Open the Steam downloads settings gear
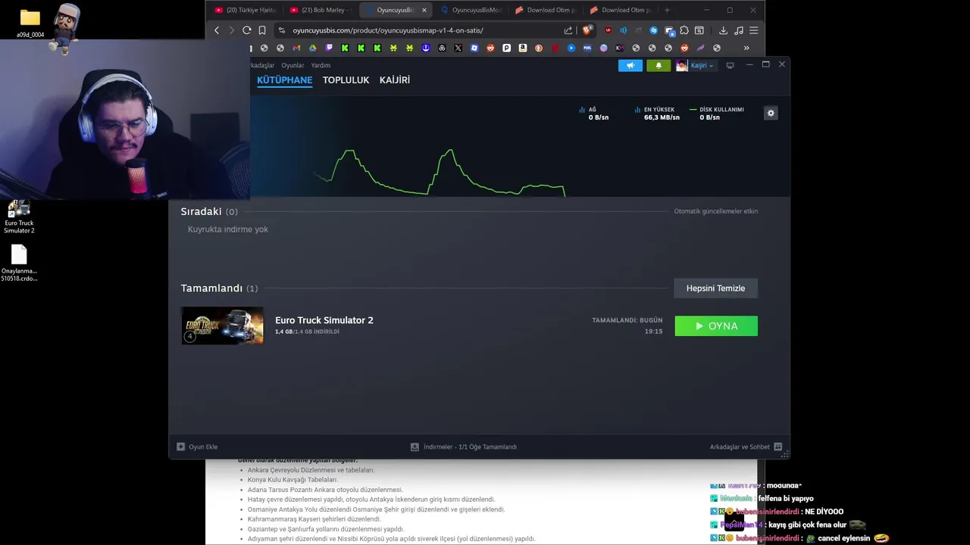The width and height of the screenshot is (970, 545). [x=771, y=113]
